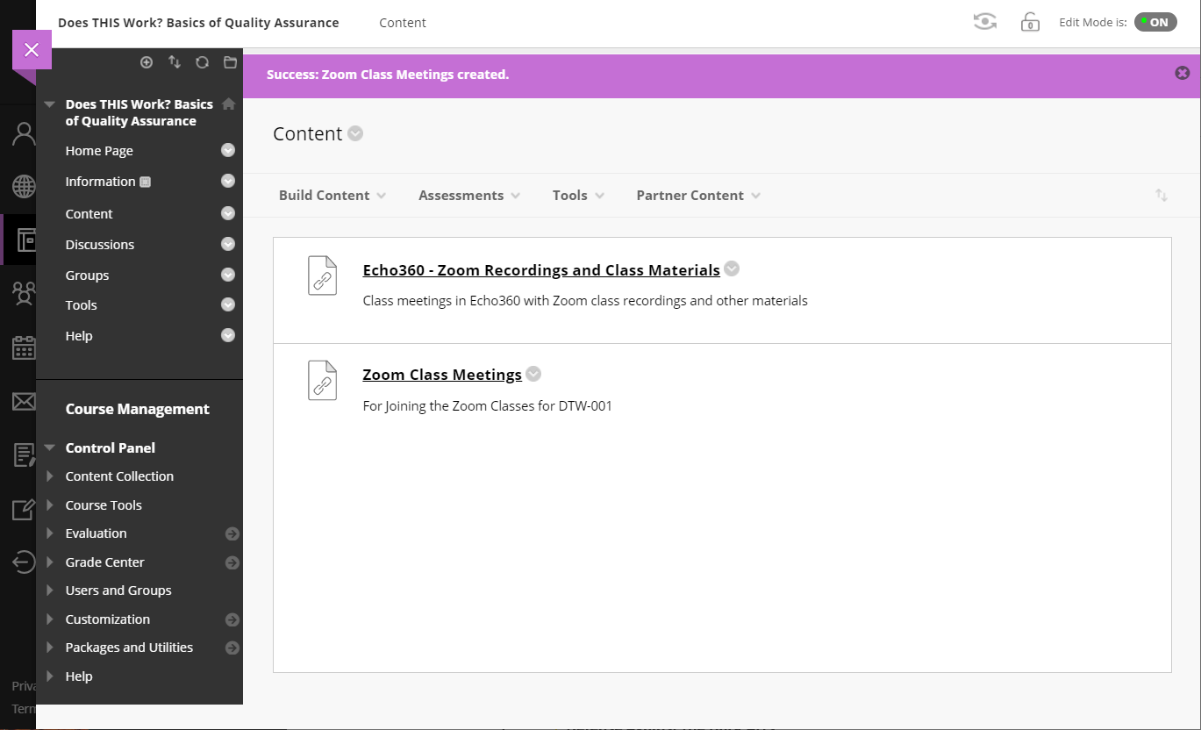Refresh the course menu
This screenshot has width=1201, height=730.
202,62
